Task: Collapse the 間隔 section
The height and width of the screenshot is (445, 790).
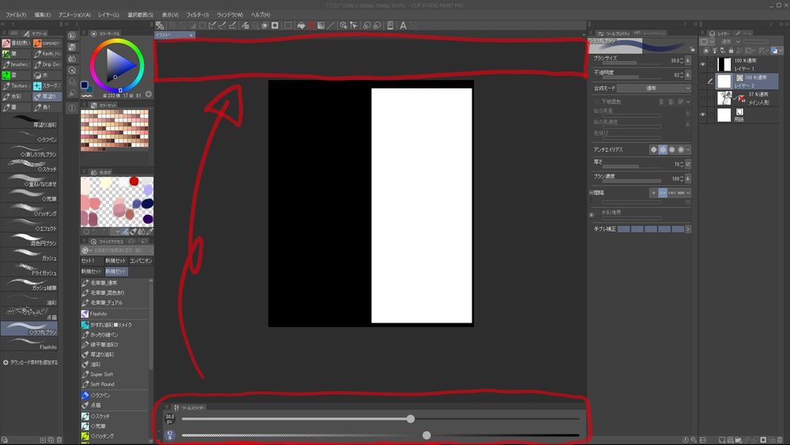Action: pos(592,193)
